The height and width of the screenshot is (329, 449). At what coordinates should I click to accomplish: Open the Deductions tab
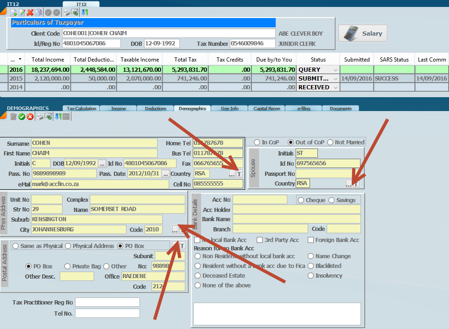point(156,109)
